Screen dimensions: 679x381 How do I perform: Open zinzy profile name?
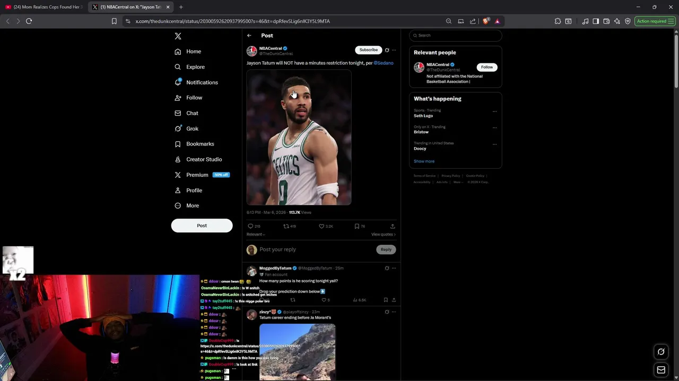pos(268,312)
